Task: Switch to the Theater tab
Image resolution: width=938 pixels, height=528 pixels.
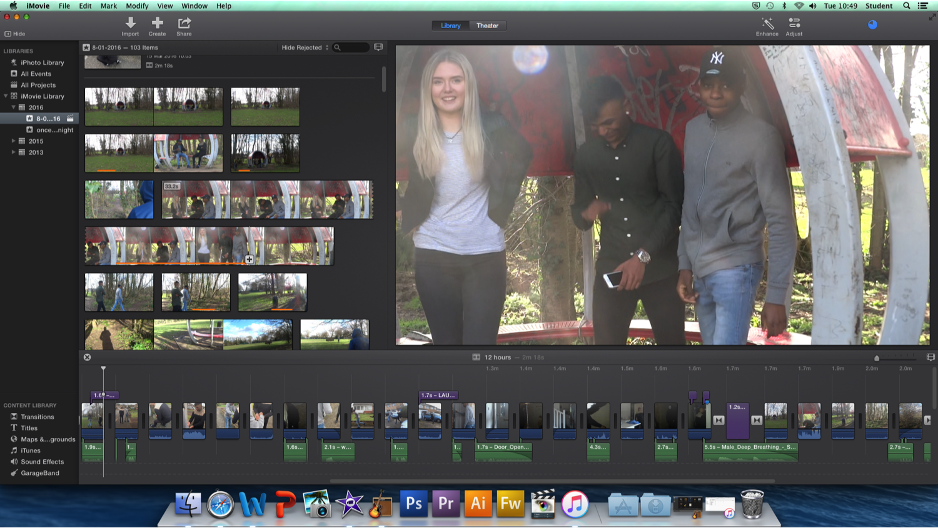Action: tap(487, 26)
